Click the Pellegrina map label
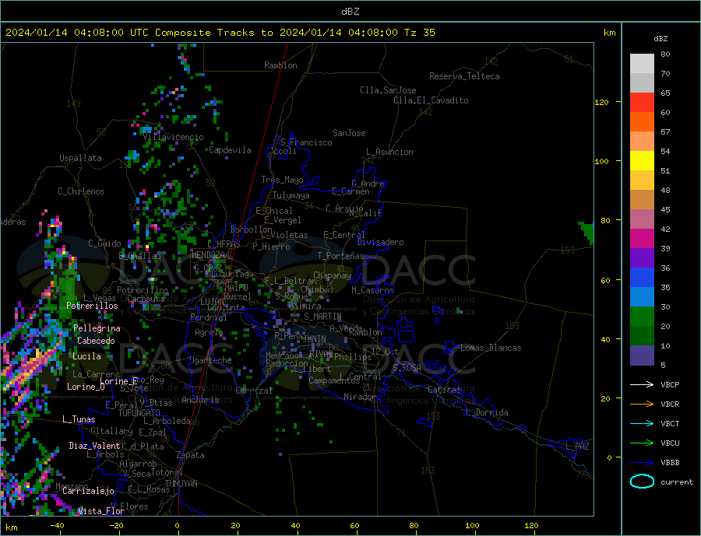Image resolution: width=701 pixels, height=536 pixels. click(x=97, y=328)
